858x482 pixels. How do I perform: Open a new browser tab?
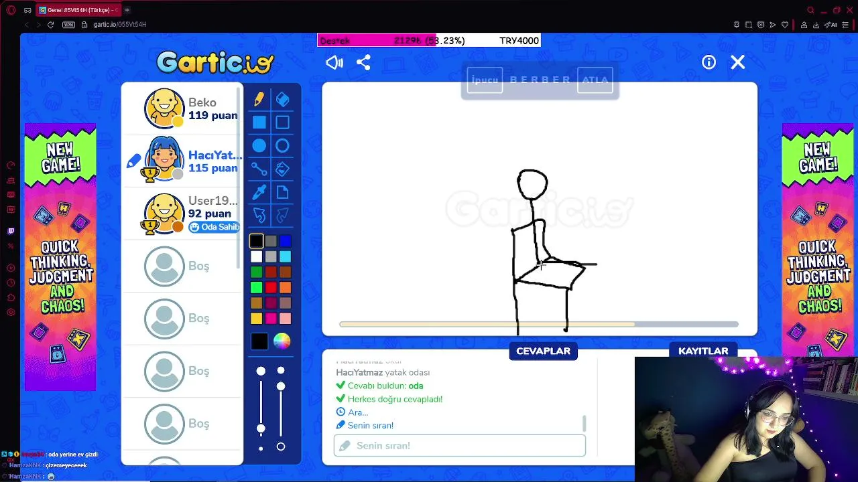point(127,10)
